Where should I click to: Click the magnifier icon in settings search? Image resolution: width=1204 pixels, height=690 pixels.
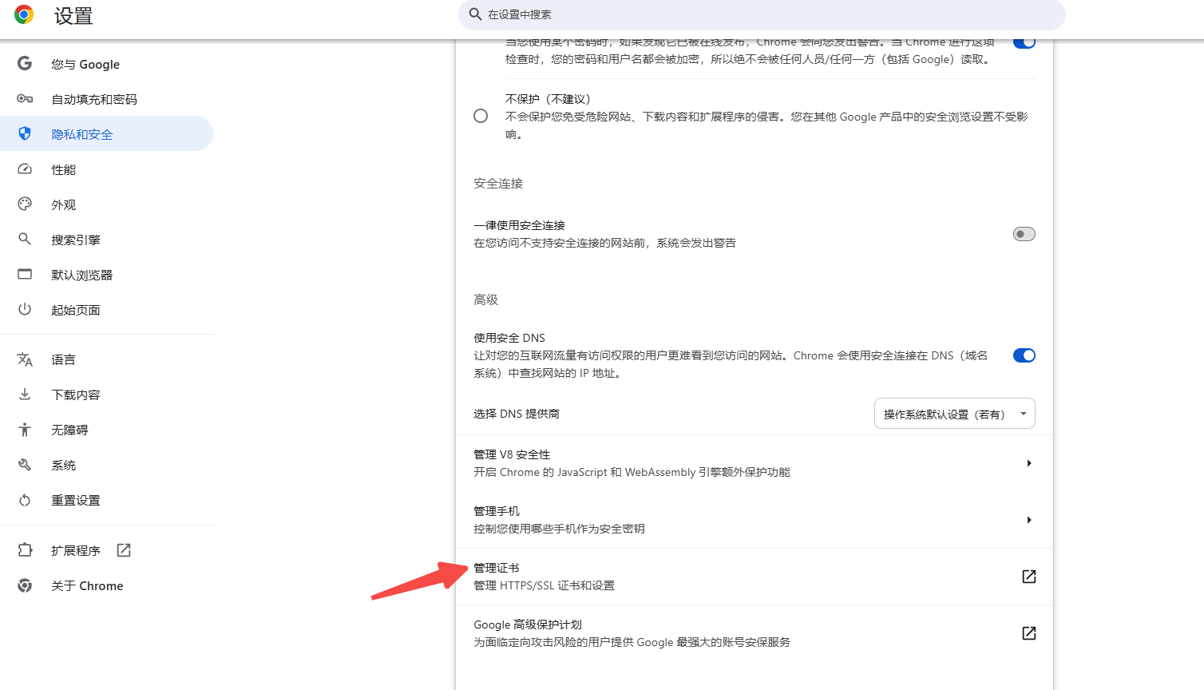pyautogui.click(x=475, y=14)
